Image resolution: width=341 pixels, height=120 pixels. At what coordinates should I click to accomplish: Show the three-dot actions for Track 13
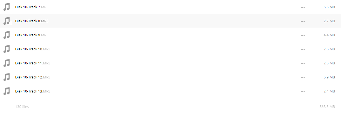point(303,92)
